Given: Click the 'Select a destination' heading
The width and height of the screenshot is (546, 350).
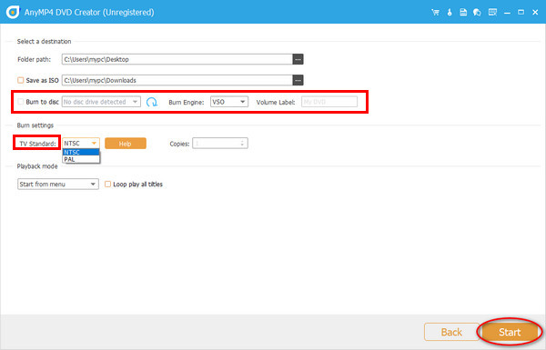Looking at the screenshot, I should coord(45,42).
